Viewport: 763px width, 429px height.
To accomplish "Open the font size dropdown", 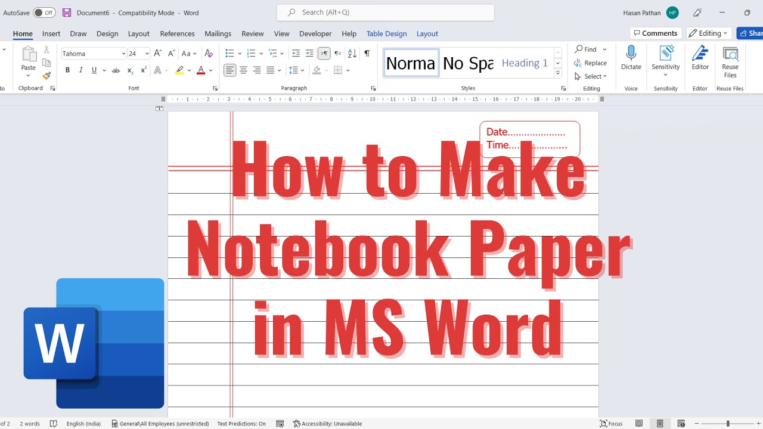I will [147, 54].
